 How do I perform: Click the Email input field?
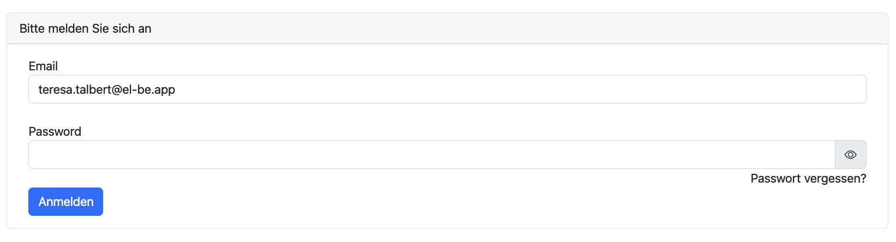click(446, 89)
